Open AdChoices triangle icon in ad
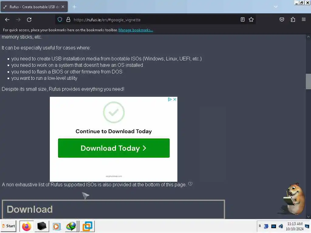311x233 pixels. [x=169, y=100]
